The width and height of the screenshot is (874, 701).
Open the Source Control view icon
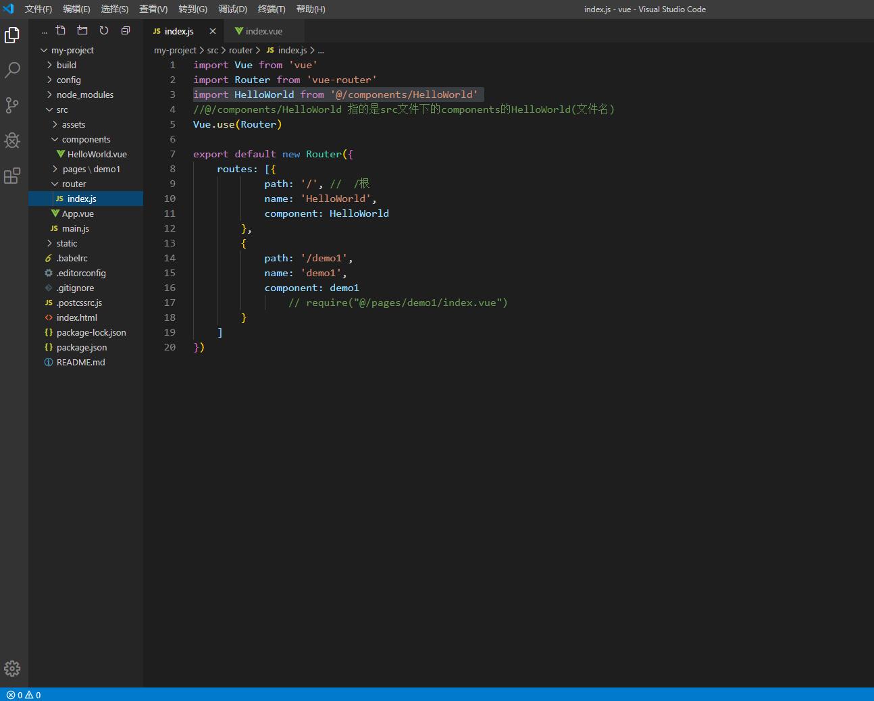[x=12, y=105]
